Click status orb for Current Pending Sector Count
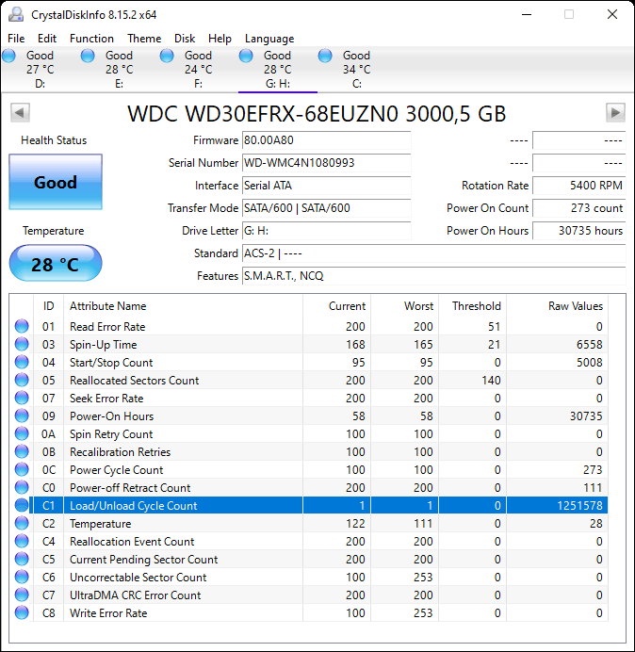The height and width of the screenshot is (652, 635). 22,559
